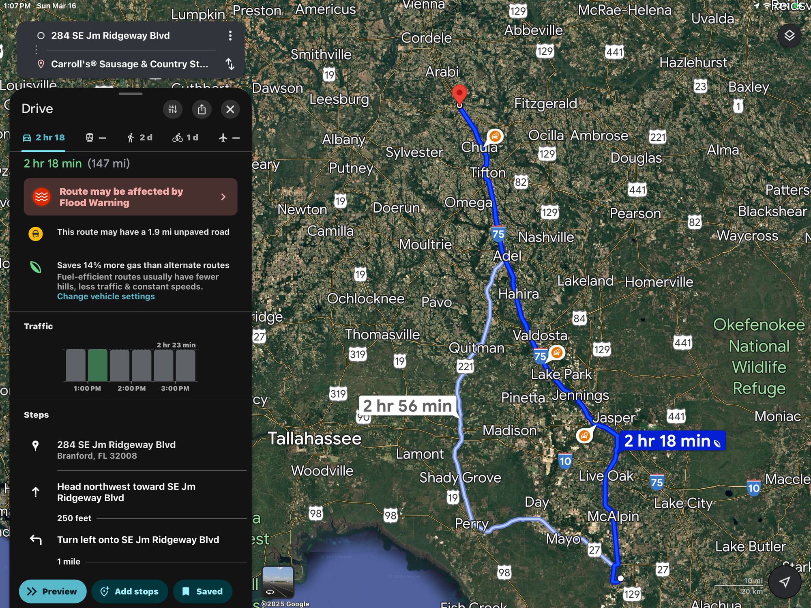Select the flights travel mode tab
Screen dimensions: 811x608
229,137
